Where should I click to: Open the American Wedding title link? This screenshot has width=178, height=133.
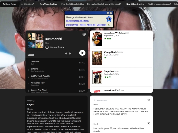[x=114, y=33]
